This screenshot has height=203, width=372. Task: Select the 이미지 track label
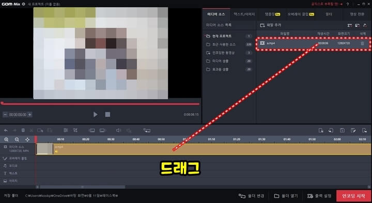click(x=13, y=181)
